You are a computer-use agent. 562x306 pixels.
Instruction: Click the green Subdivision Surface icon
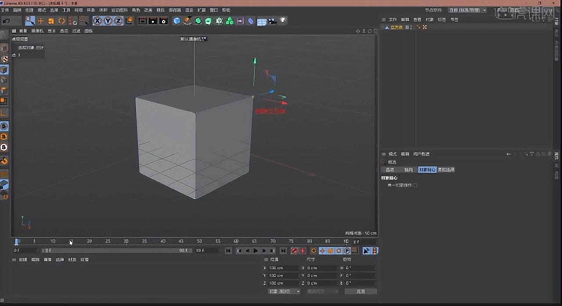pyautogui.click(x=197, y=21)
